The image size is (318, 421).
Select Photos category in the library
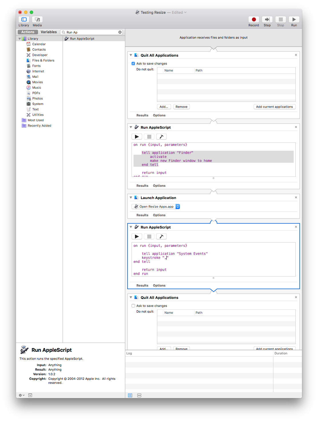[37, 98]
